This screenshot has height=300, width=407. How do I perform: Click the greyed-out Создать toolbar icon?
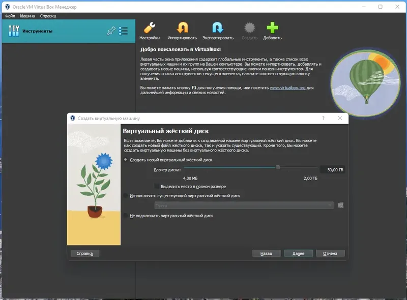pyautogui.click(x=249, y=28)
